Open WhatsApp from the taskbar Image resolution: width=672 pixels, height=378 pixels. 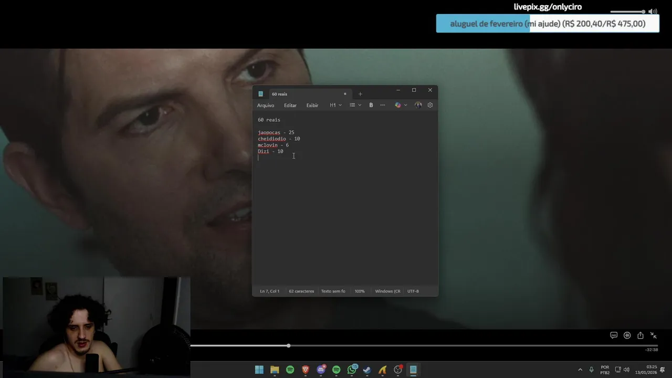click(352, 370)
